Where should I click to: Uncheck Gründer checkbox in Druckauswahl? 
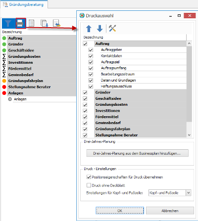[x=85, y=92]
